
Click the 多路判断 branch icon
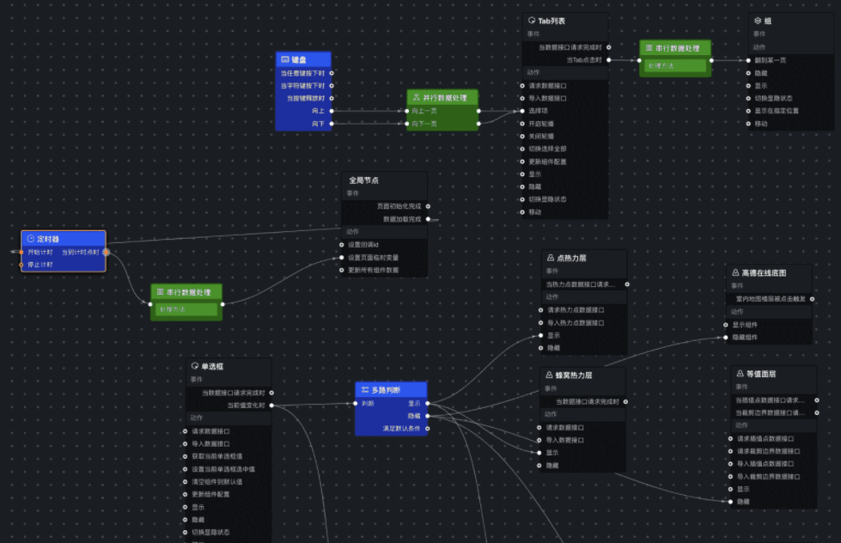point(365,389)
